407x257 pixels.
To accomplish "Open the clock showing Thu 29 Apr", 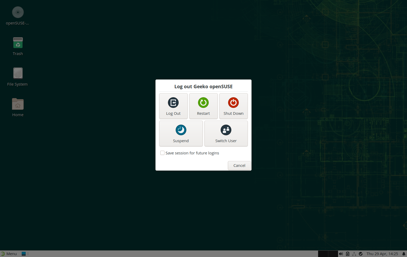I will coord(382,254).
